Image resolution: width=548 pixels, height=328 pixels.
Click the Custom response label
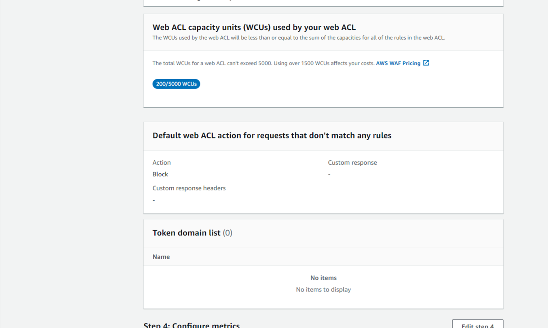(352, 163)
